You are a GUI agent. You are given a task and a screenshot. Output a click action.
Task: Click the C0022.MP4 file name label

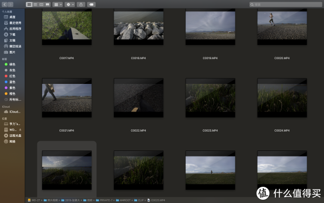pos(138,130)
